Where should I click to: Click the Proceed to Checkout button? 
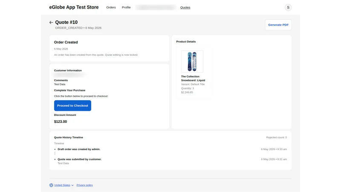(x=72, y=105)
